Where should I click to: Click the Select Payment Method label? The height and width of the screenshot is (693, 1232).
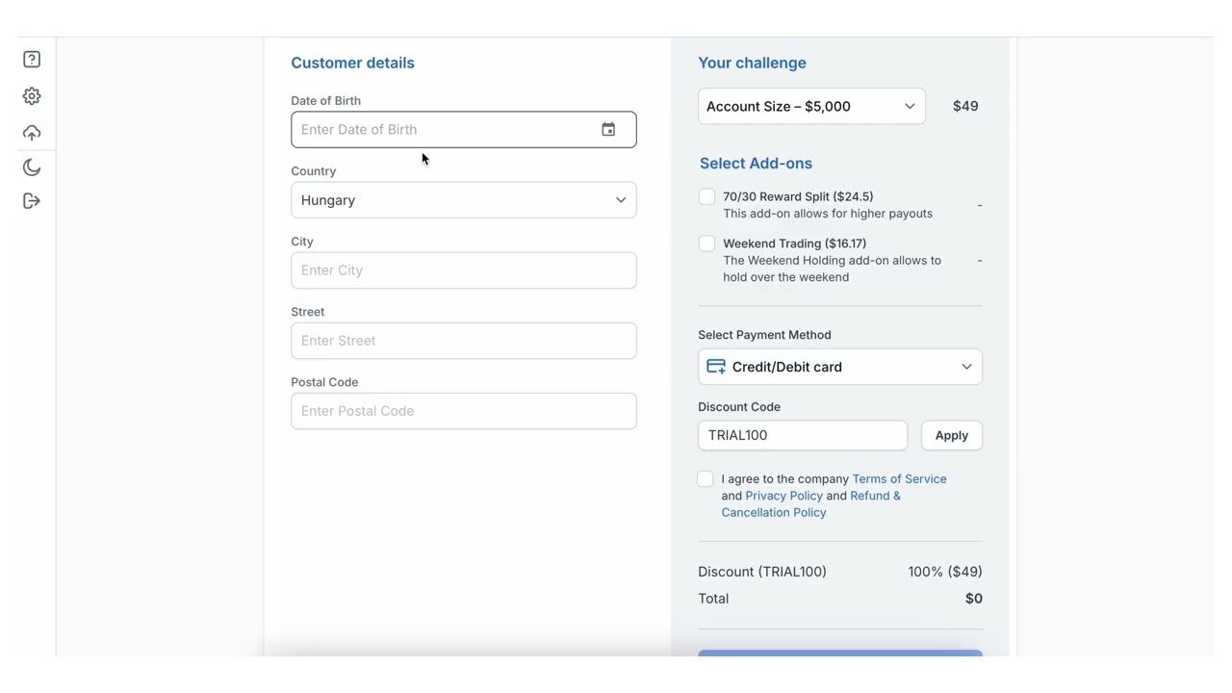click(x=764, y=335)
